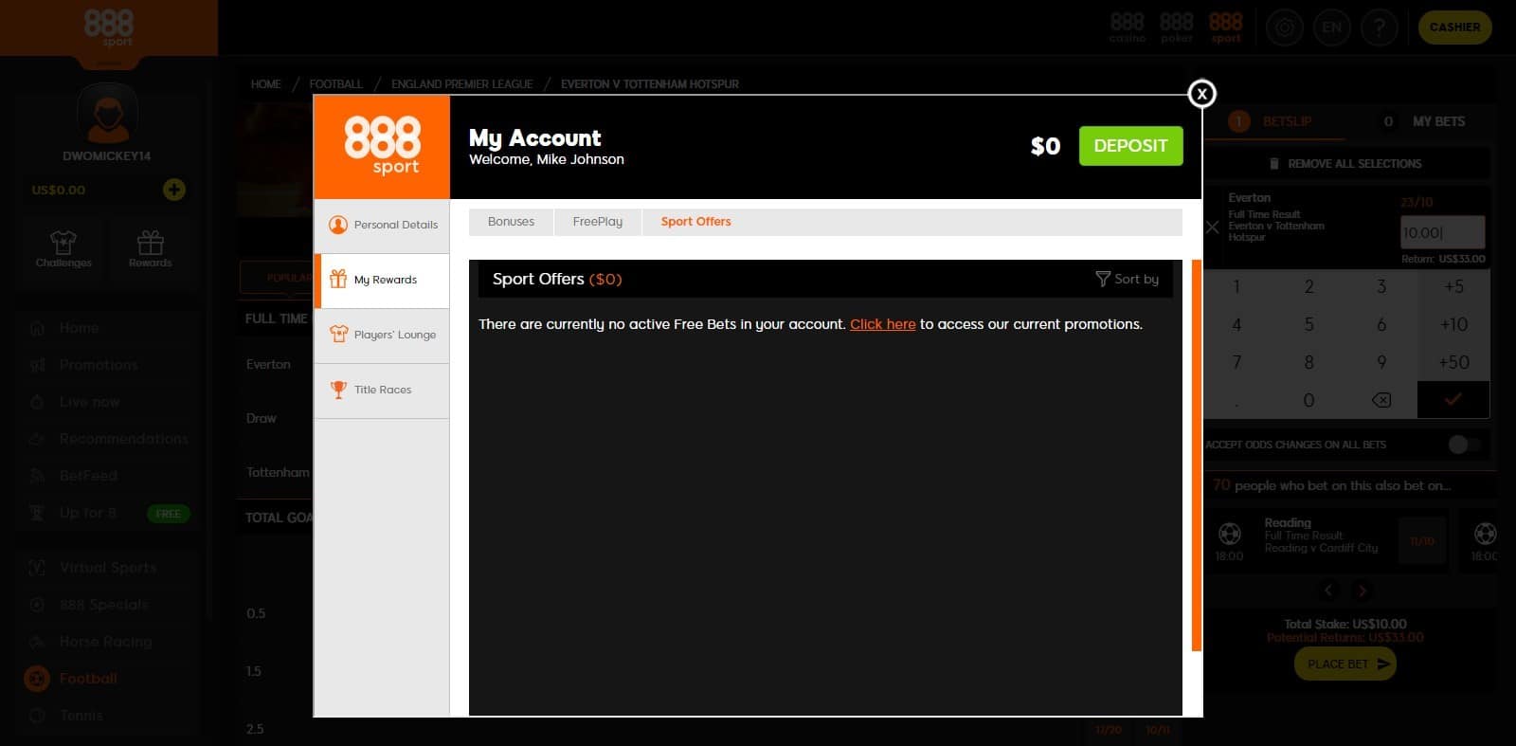Viewport: 1516px width, 746px height.
Task: Click the stake amount input field
Action: [x=1441, y=232]
